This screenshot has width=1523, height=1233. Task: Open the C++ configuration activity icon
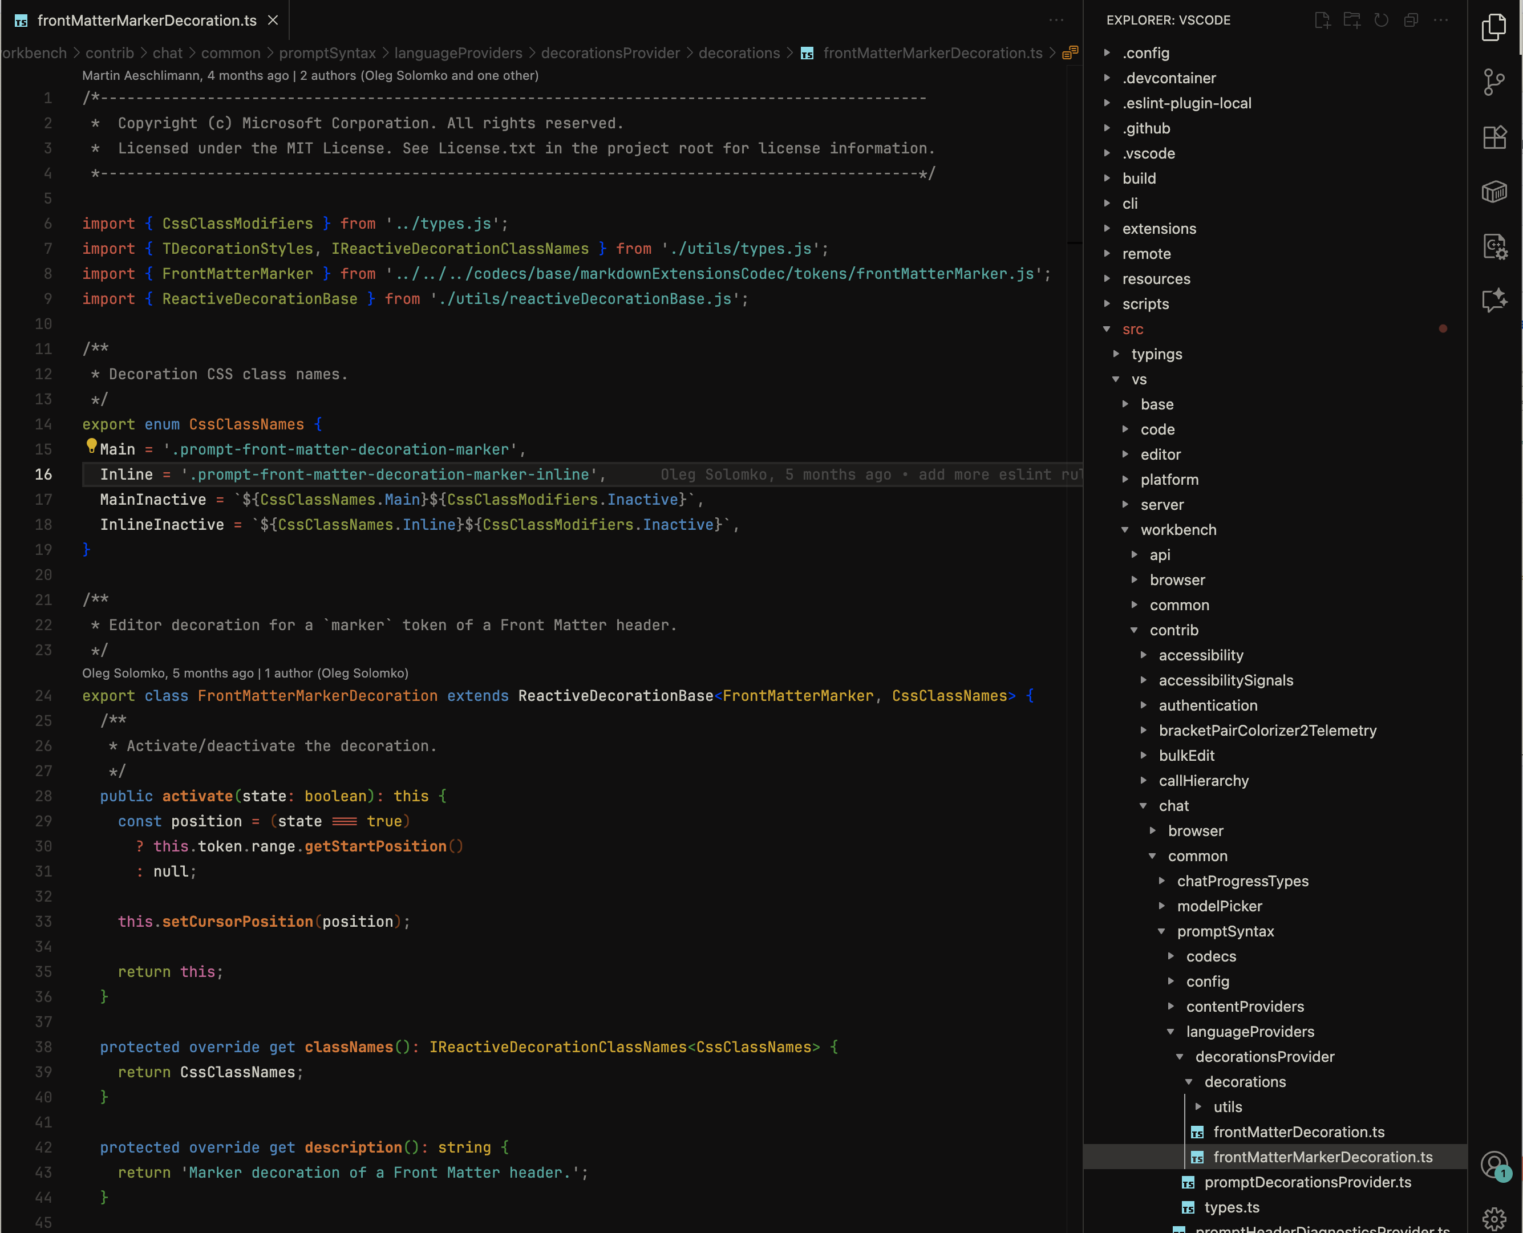click(1494, 246)
